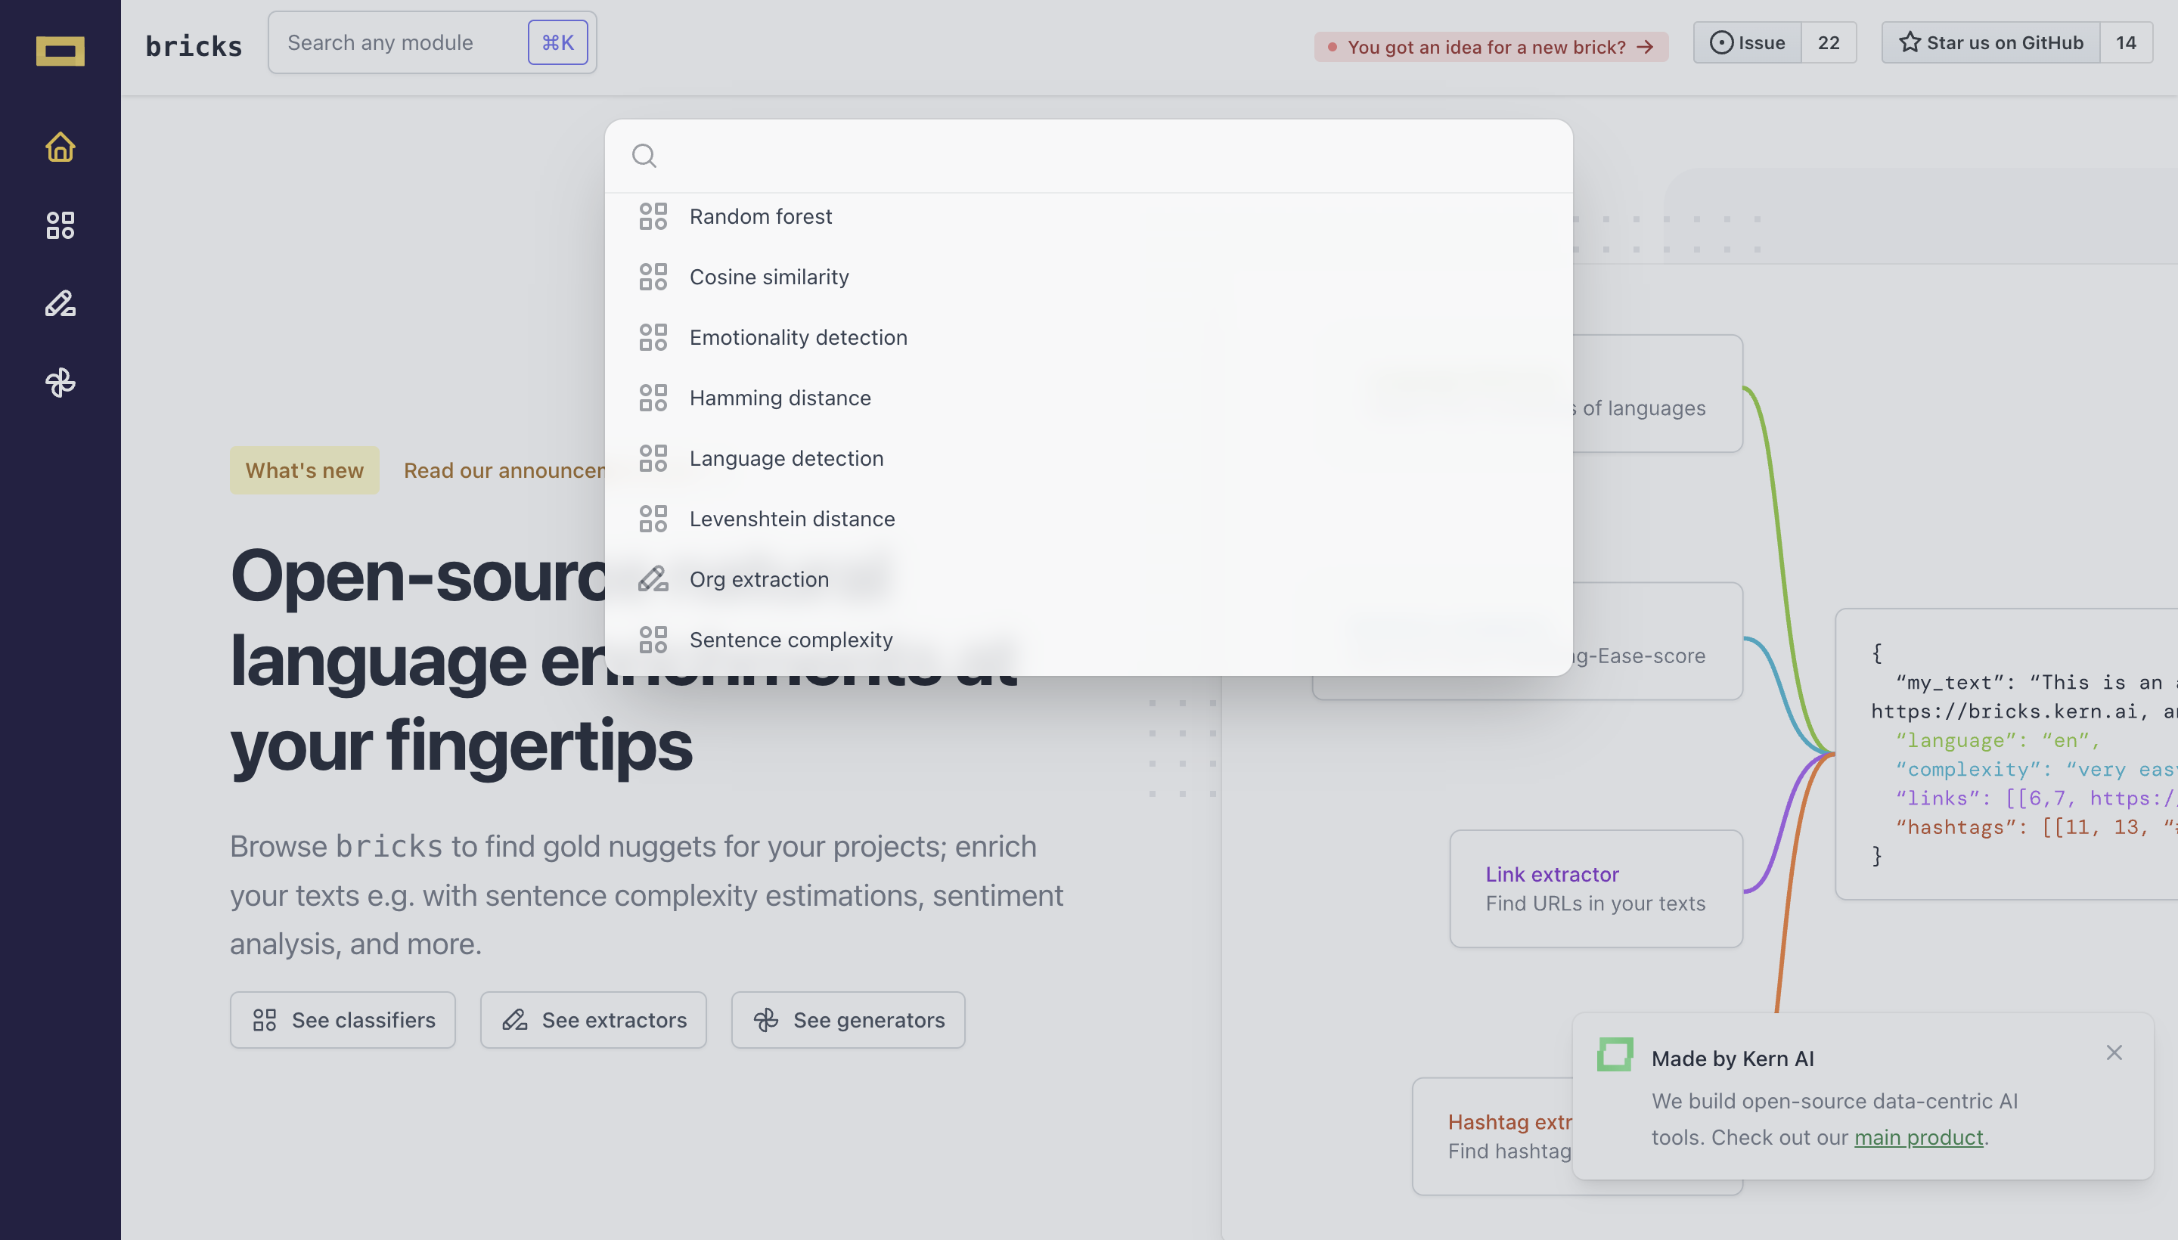The image size is (2178, 1240).
Task: Open generators via sidebar fan icon
Action: tap(60, 383)
